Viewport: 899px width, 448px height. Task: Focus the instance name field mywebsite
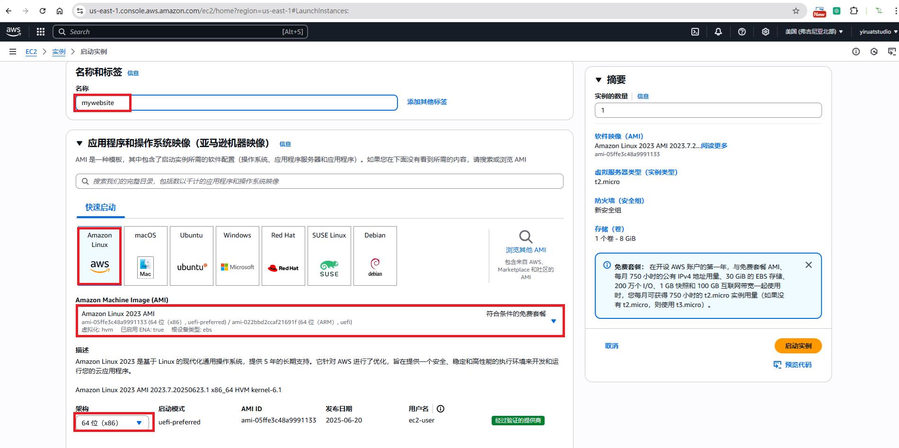(236, 103)
